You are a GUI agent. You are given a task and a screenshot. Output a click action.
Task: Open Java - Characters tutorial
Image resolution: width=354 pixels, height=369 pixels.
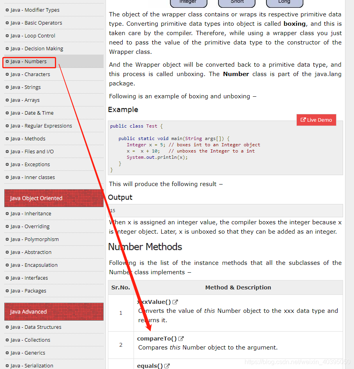30,75
